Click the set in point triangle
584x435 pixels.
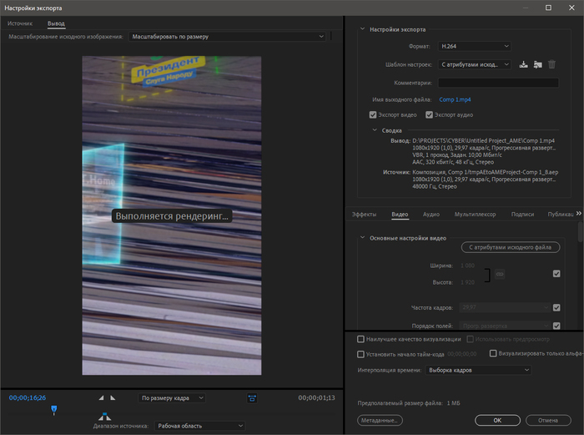tap(102, 398)
